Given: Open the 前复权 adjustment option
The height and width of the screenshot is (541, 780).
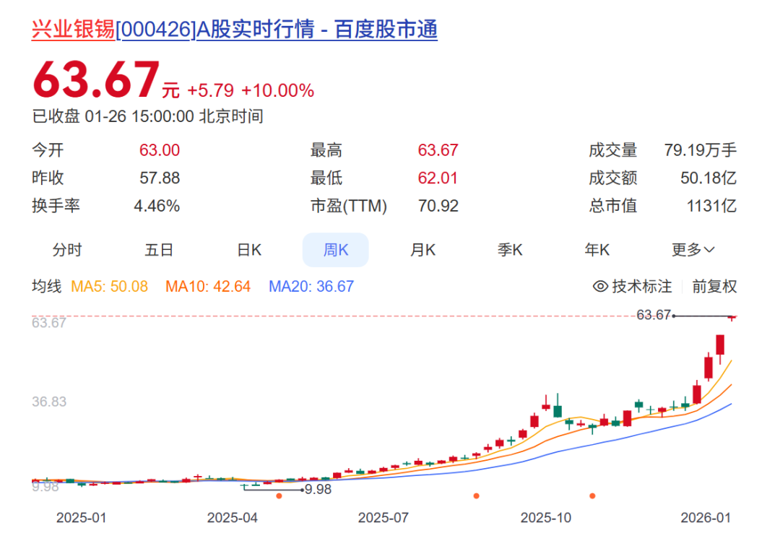Looking at the screenshot, I should pyautogui.click(x=714, y=286).
